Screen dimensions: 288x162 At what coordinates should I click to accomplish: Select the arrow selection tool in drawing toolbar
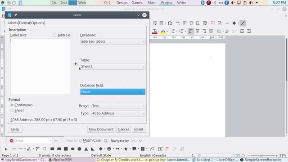coord(6,149)
